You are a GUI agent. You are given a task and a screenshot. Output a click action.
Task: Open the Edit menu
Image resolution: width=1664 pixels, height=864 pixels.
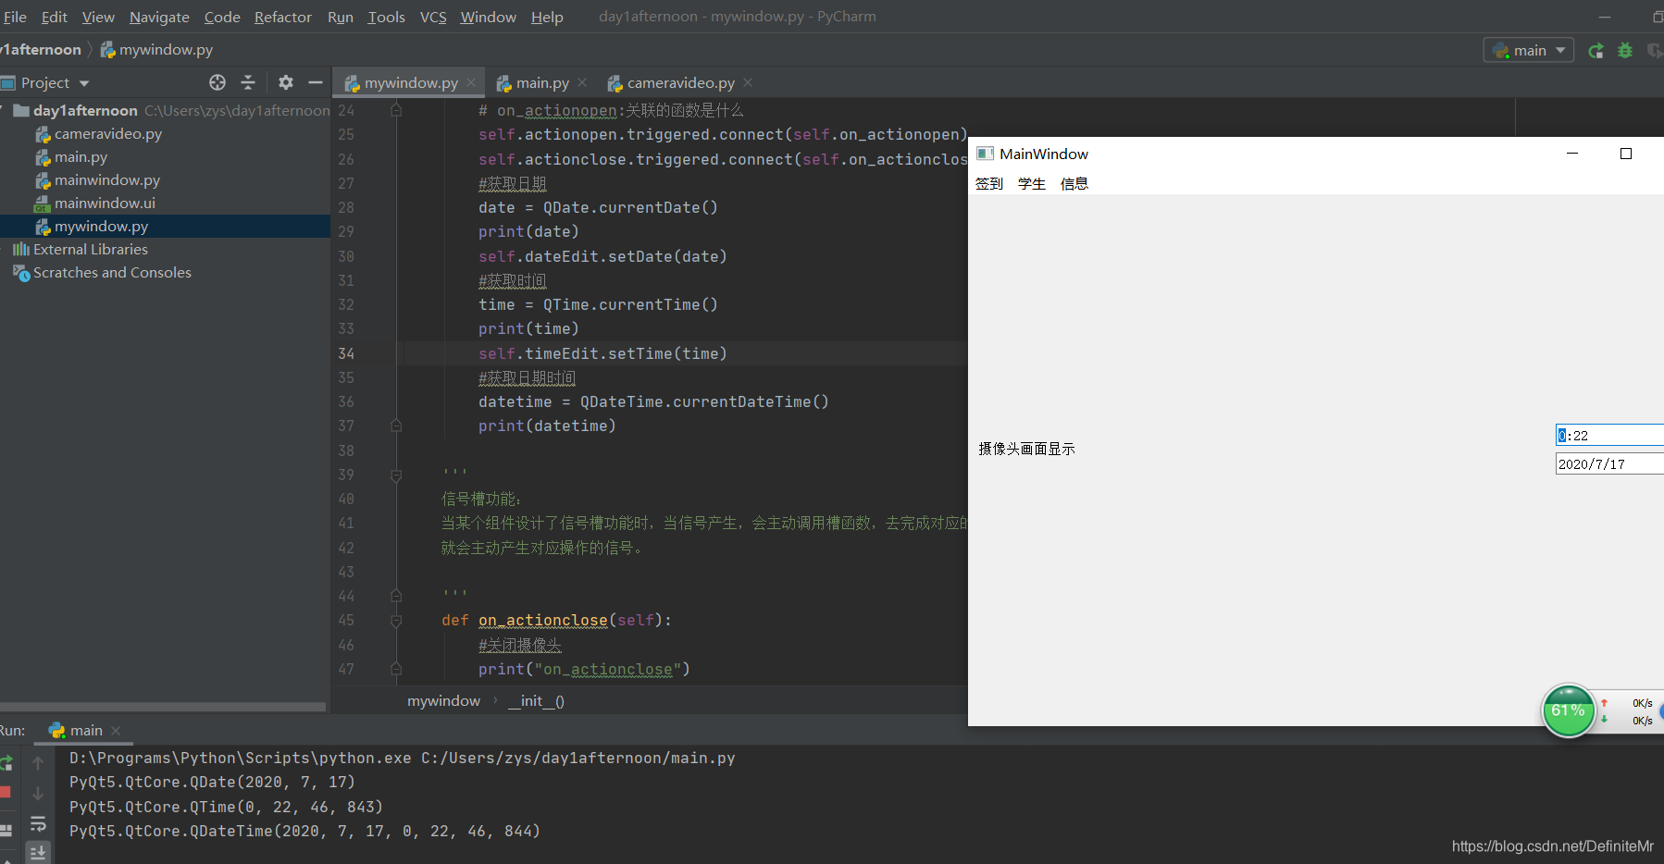55,17
